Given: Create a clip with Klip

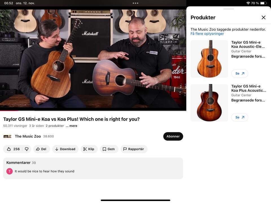Looking at the screenshot, I should pos(89,149).
